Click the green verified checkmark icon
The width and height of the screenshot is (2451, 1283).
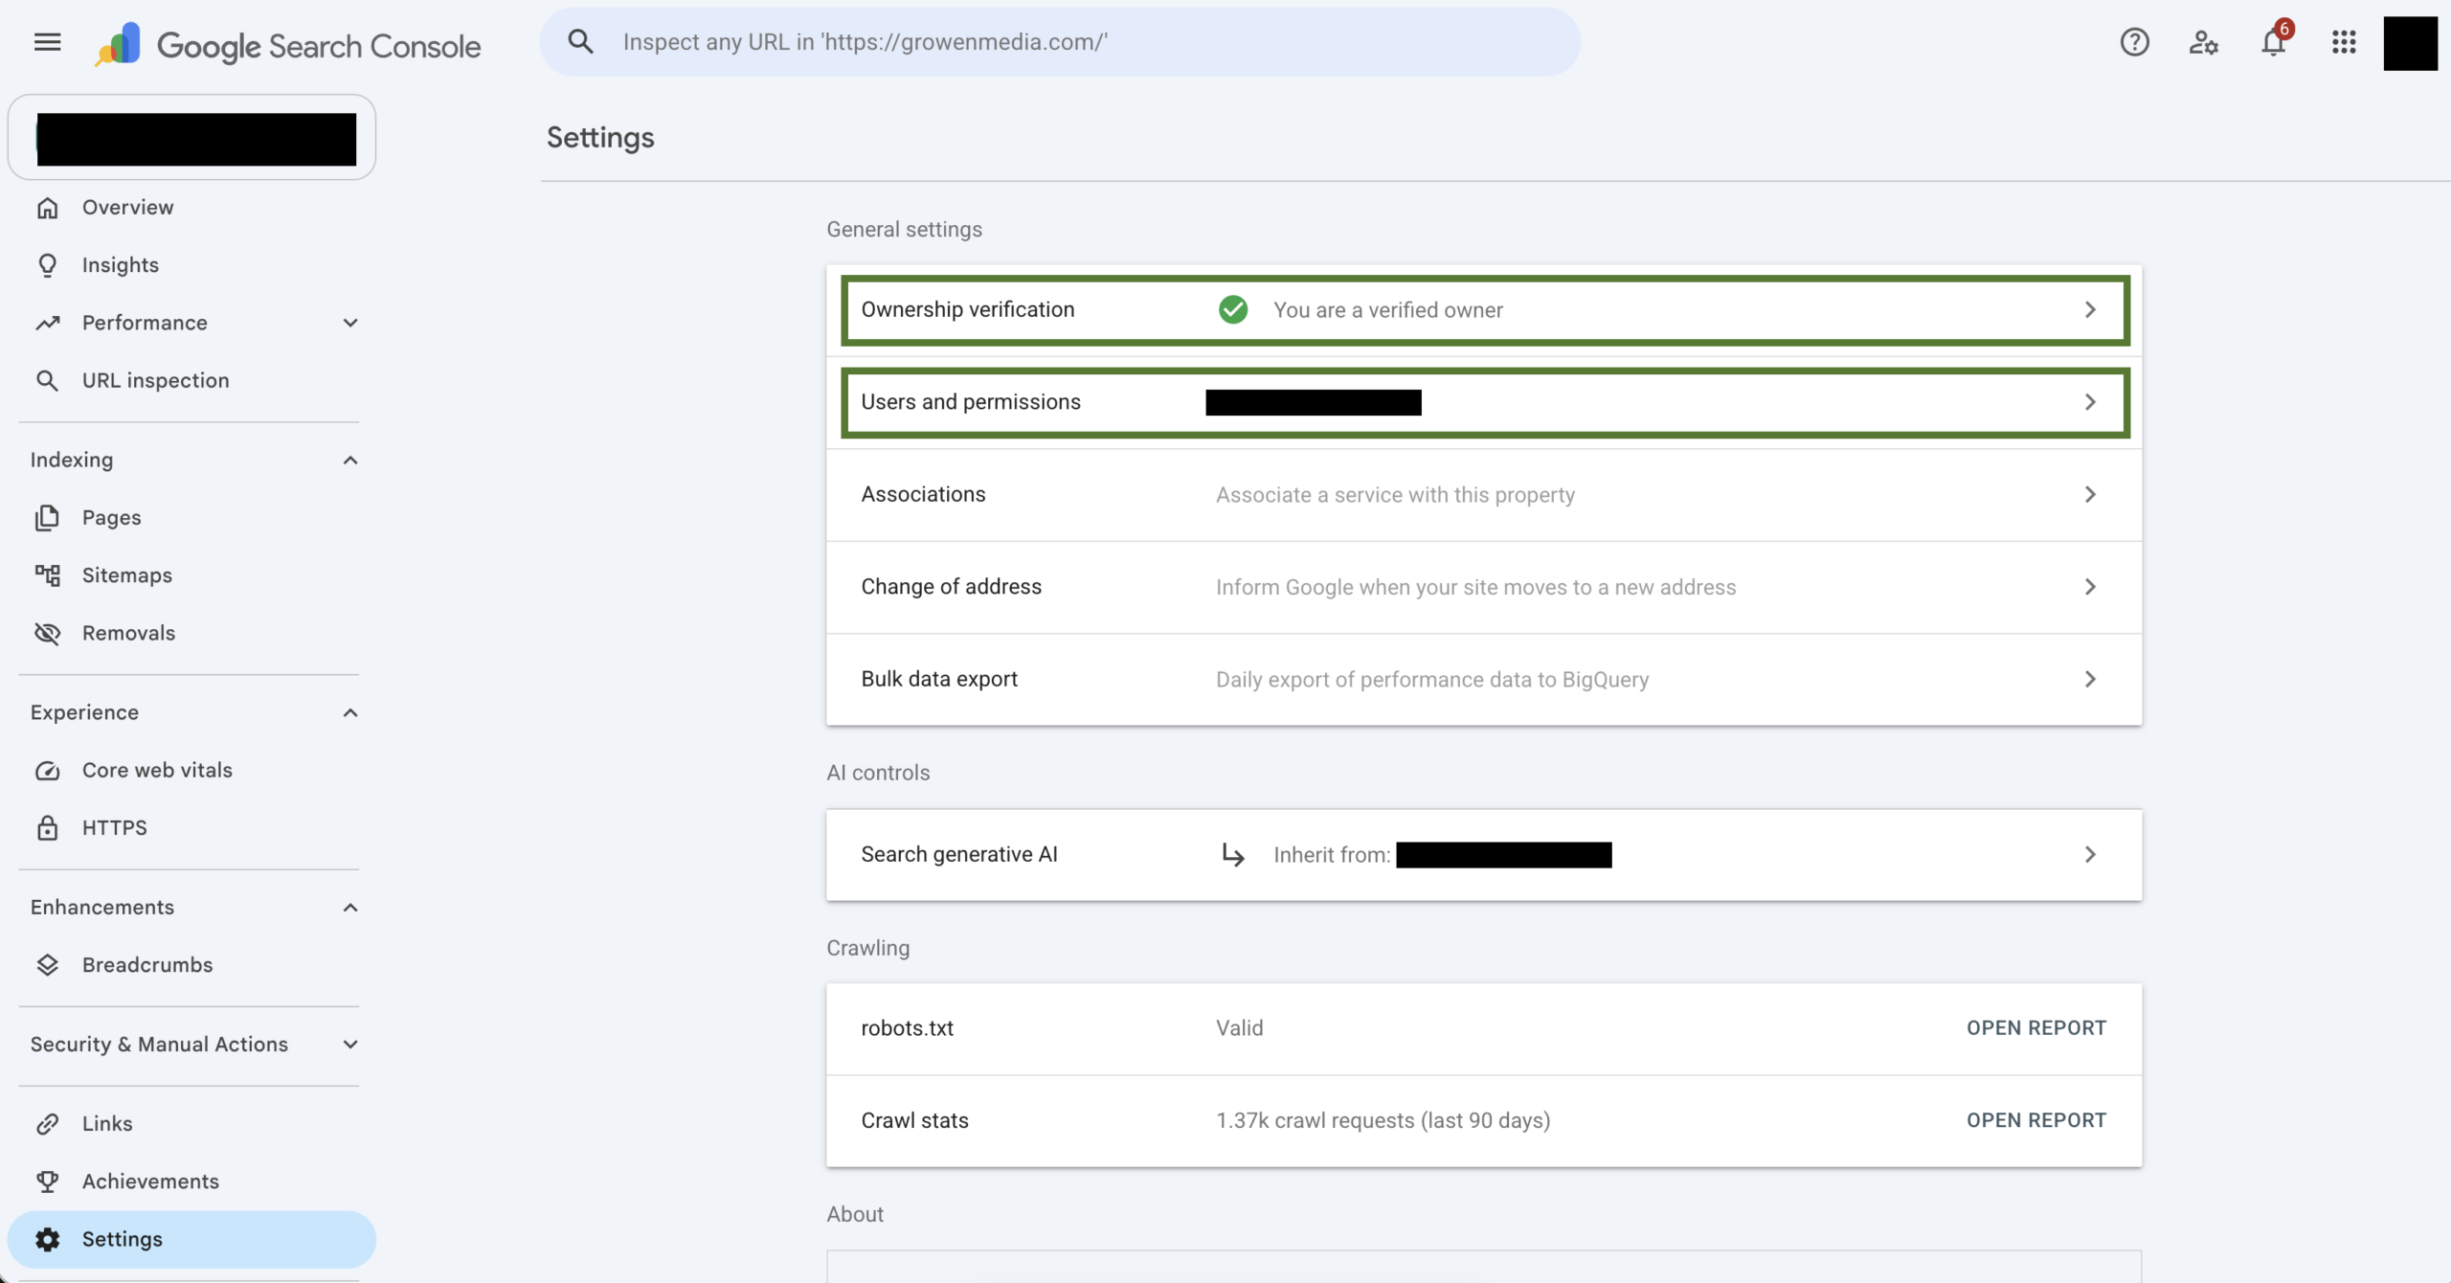pos(1233,309)
